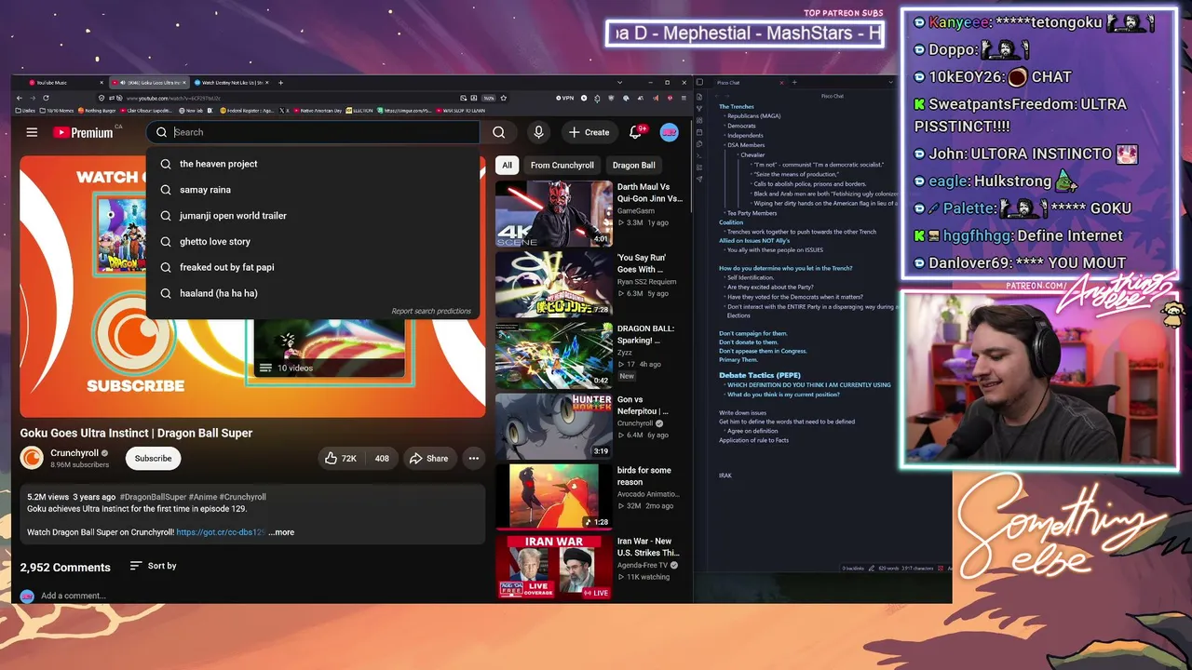Select the All filter chip
Image resolution: width=1192 pixels, height=670 pixels.
click(x=507, y=165)
